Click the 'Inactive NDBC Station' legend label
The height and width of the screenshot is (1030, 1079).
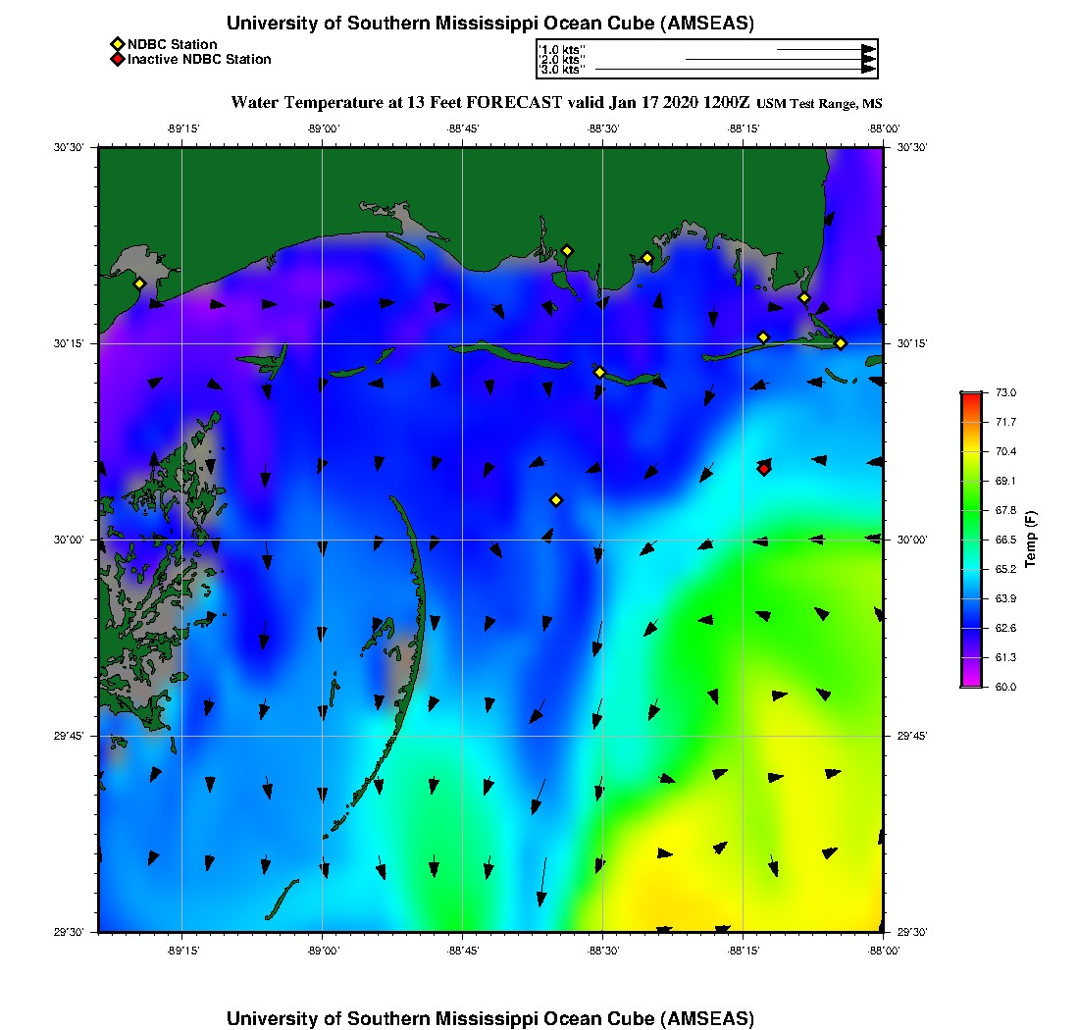[199, 60]
